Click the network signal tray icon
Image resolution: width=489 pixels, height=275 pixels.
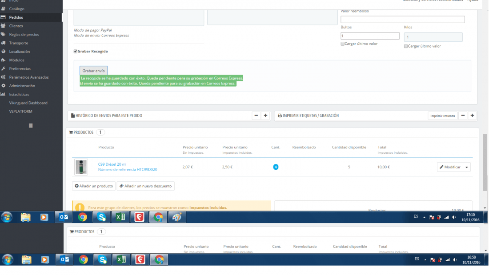tap(447, 217)
